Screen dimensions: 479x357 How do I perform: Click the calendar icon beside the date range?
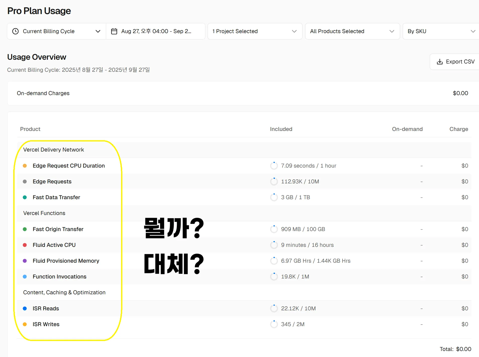[114, 31]
